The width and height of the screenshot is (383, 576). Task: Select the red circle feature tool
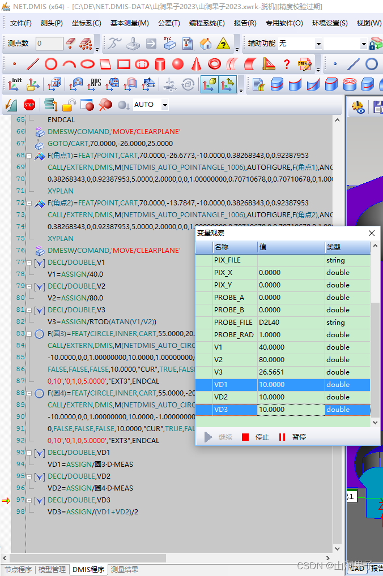[51, 65]
